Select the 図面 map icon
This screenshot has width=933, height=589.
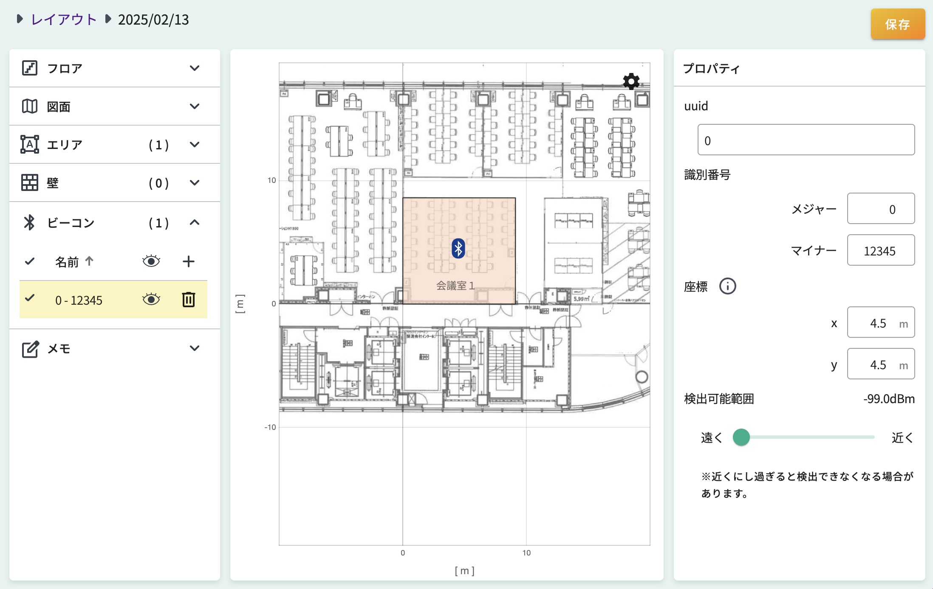pyautogui.click(x=30, y=106)
